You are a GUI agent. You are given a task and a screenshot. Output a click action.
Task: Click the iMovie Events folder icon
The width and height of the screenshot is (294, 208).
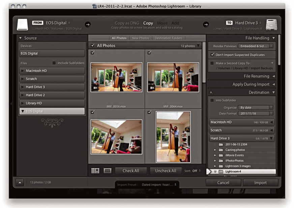click(x=221, y=155)
